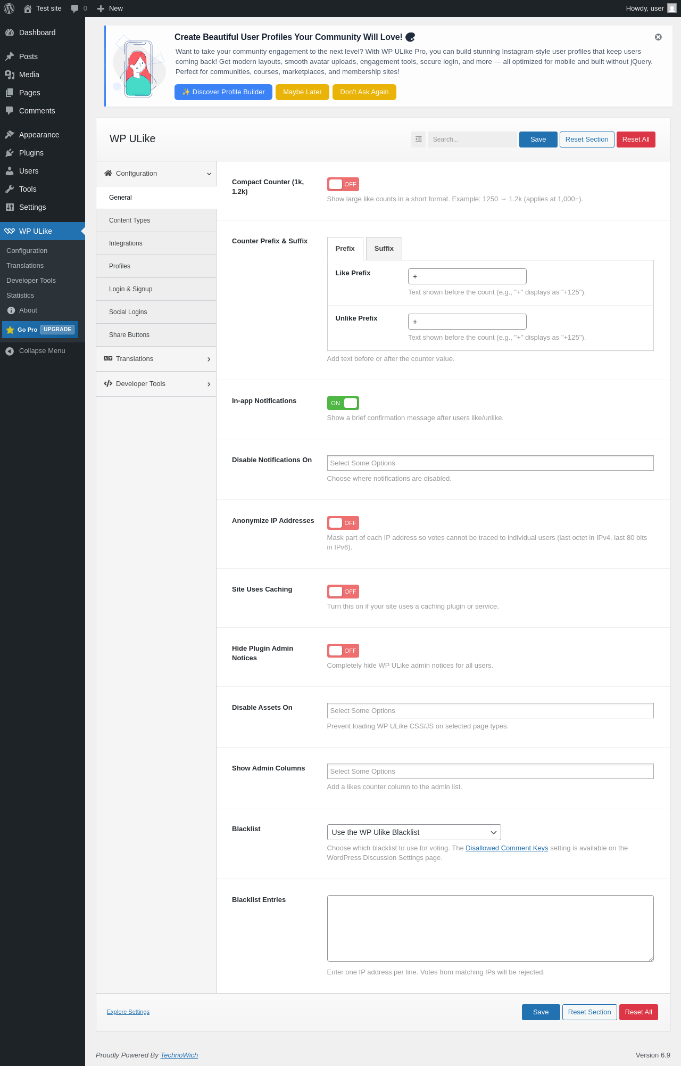The width and height of the screenshot is (681, 1066).
Task: Click the bottom Save button
Action: pyautogui.click(x=541, y=1012)
